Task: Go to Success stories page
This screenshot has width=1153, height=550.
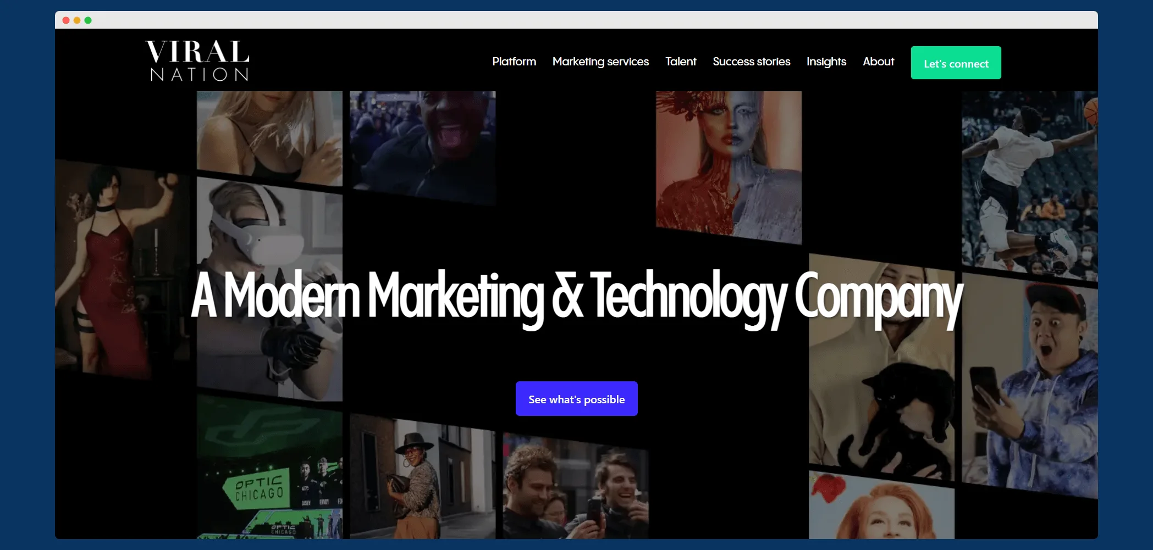Action: [751, 62]
